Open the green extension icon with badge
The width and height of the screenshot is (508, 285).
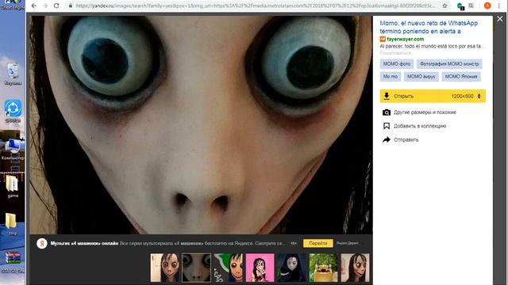(460, 6)
